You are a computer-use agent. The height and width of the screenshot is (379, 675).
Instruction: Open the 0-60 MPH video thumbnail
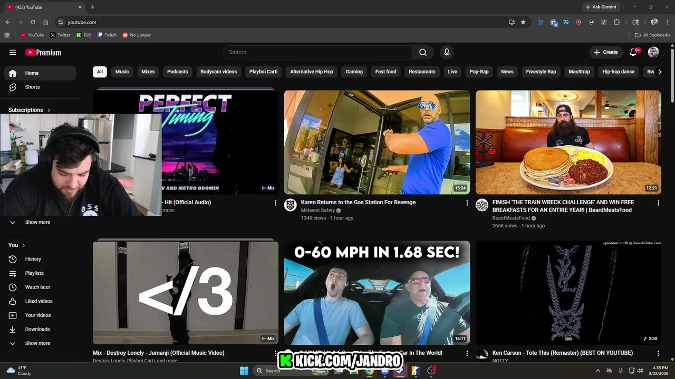click(x=377, y=293)
